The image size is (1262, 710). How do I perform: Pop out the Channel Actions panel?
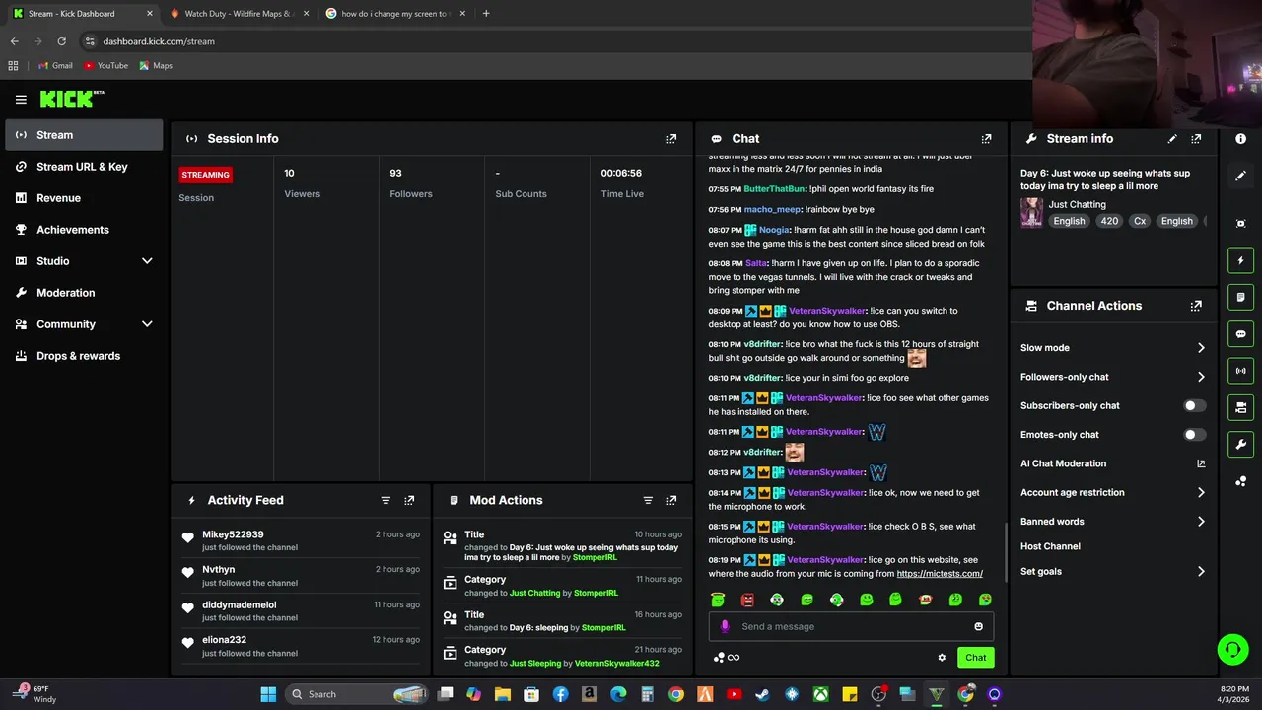coord(1196,306)
